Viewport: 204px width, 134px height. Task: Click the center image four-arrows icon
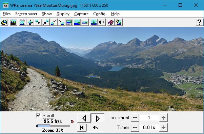pos(30,22)
